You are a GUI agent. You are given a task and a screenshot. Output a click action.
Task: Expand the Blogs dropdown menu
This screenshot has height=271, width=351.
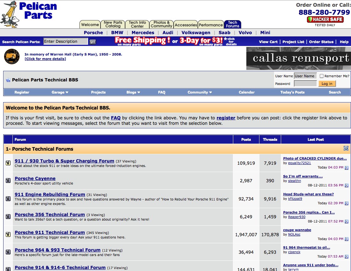click(133, 92)
